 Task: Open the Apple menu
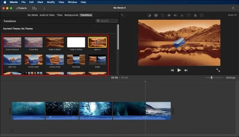click(5, 2)
